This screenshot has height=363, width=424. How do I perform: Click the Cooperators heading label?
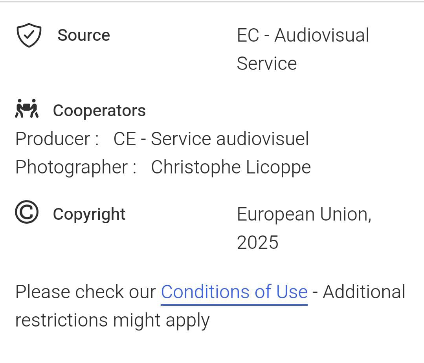[x=99, y=111]
